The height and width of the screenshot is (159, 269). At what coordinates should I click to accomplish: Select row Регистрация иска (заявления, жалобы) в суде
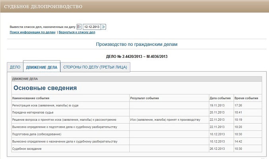[137, 105]
